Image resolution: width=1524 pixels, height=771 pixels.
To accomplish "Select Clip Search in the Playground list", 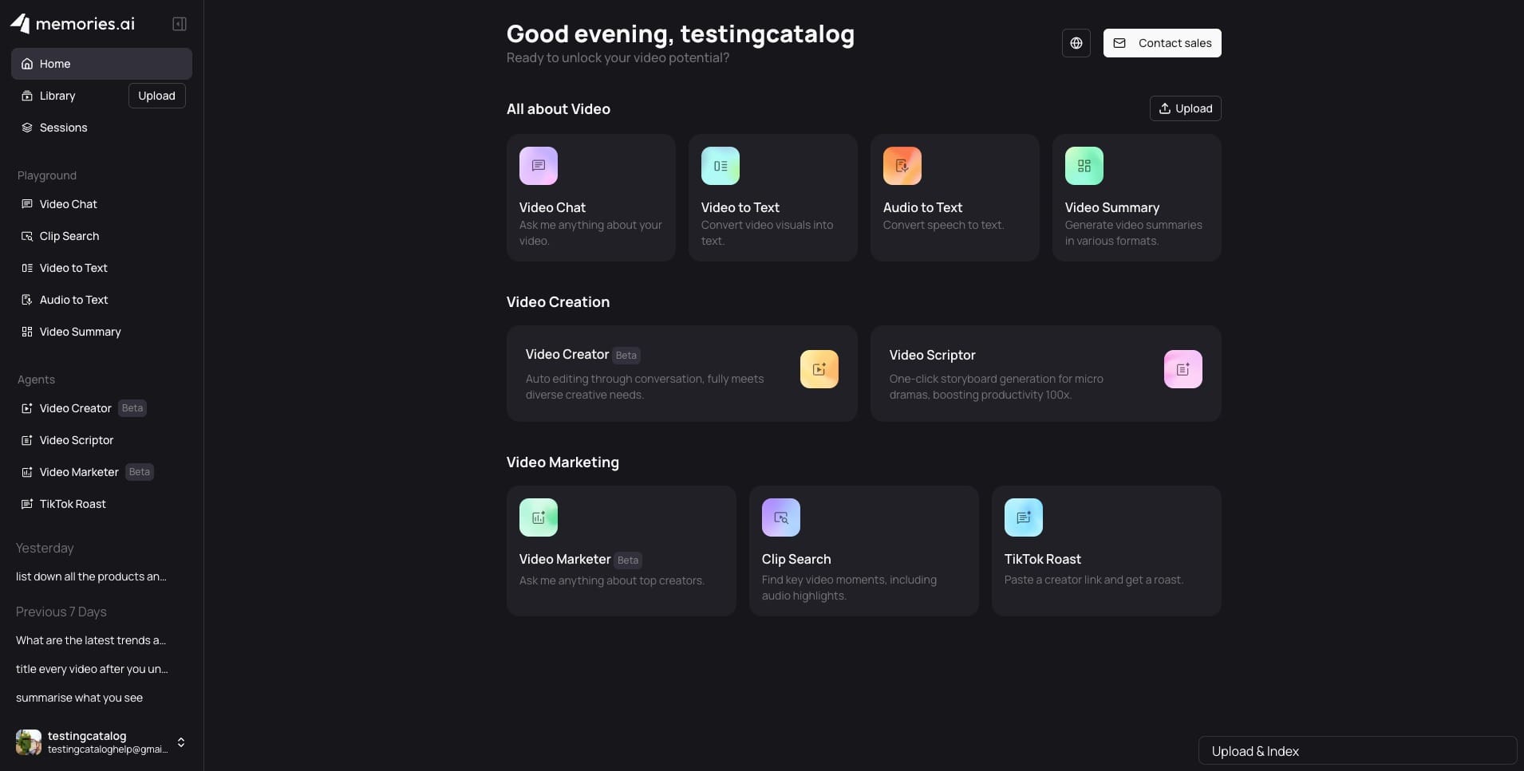I will [69, 236].
